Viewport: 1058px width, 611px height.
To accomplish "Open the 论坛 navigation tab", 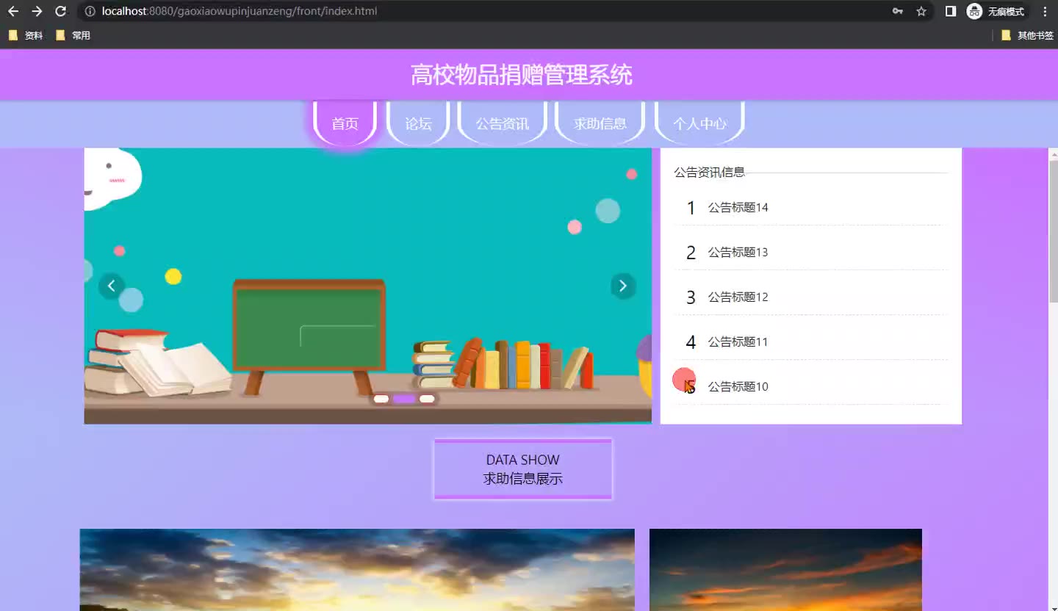I will pyautogui.click(x=418, y=123).
